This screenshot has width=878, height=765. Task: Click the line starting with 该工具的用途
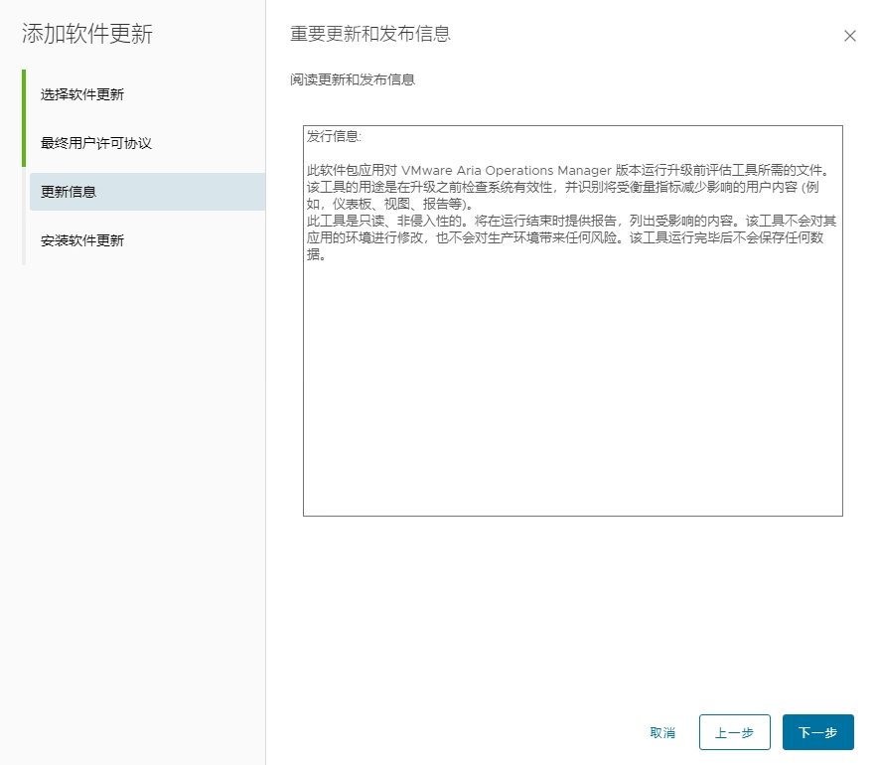click(556, 187)
